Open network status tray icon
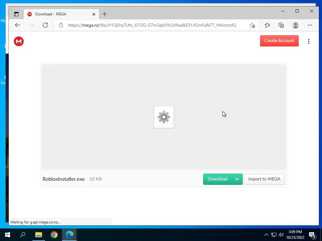This screenshot has height=241, width=322. coord(274,235)
